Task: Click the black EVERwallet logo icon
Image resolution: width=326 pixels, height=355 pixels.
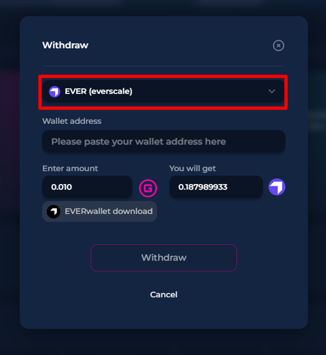Action: (x=53, y=211)
